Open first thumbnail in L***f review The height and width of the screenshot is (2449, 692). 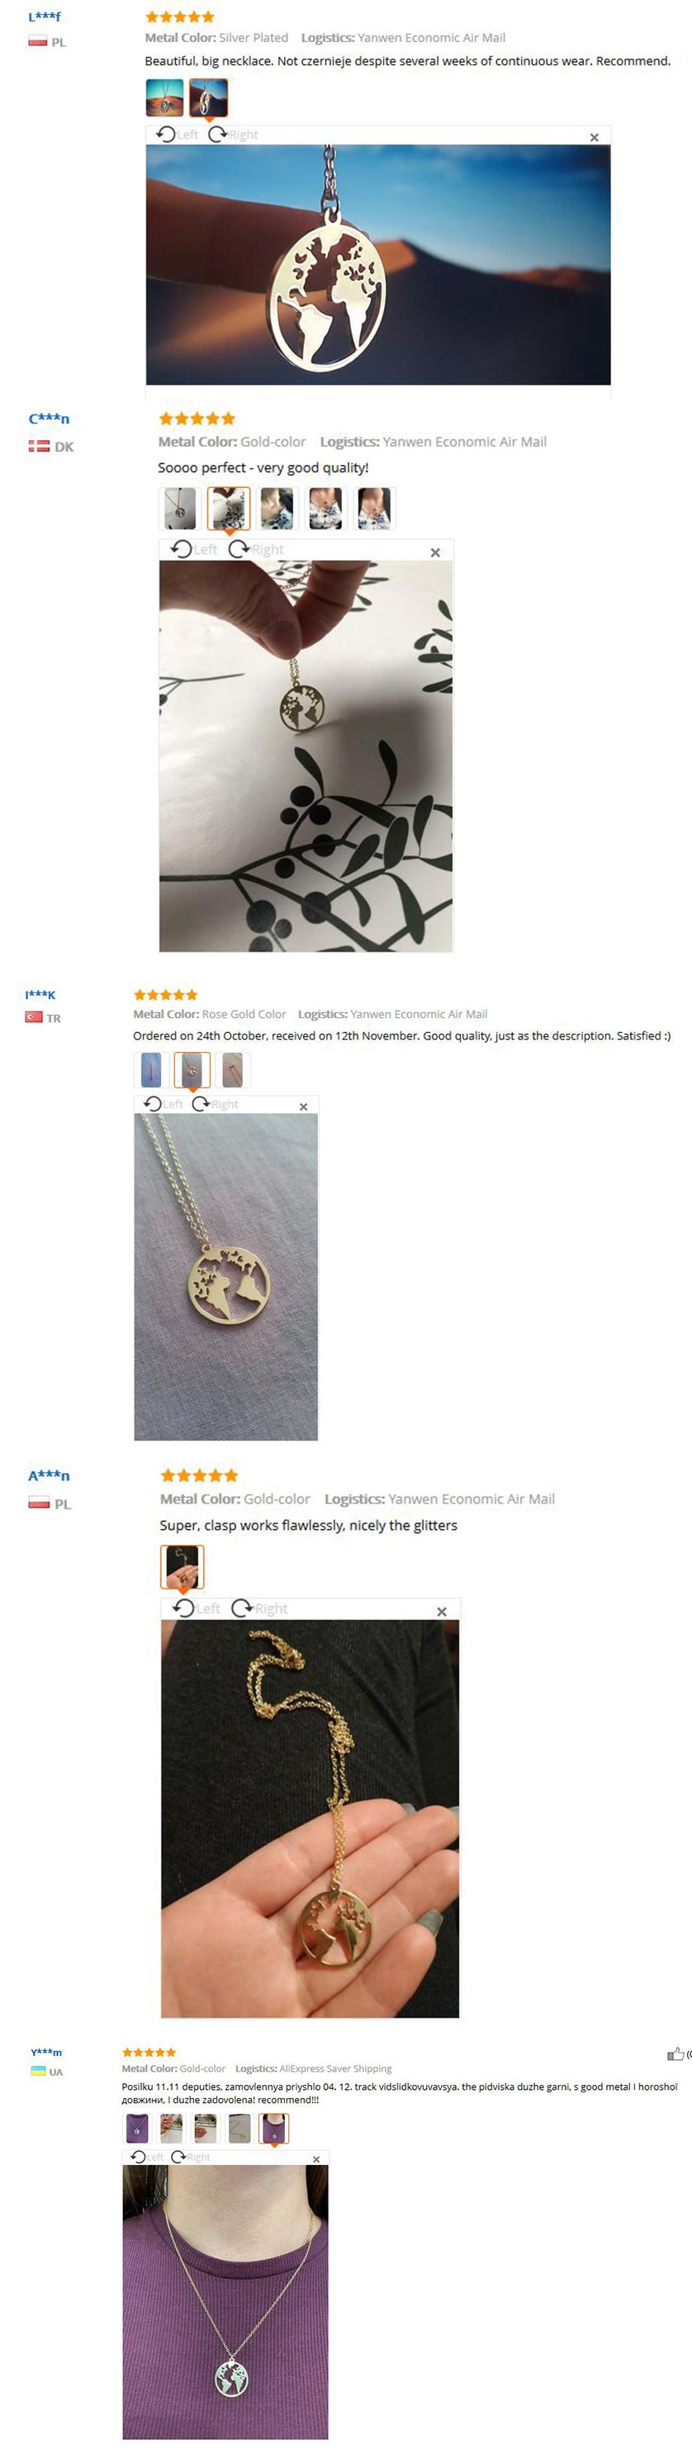click(164, 97)
